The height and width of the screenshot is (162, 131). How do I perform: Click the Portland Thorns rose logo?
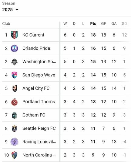[x=15, y=102]
